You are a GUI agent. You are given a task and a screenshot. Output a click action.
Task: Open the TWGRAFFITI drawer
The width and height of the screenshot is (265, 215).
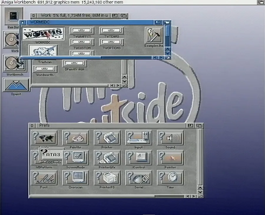(x=82, y=31)
